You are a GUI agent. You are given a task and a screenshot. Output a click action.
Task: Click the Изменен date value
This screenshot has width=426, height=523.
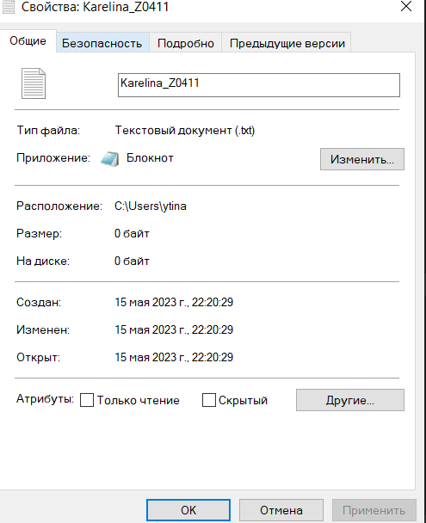tap(174, 329)
